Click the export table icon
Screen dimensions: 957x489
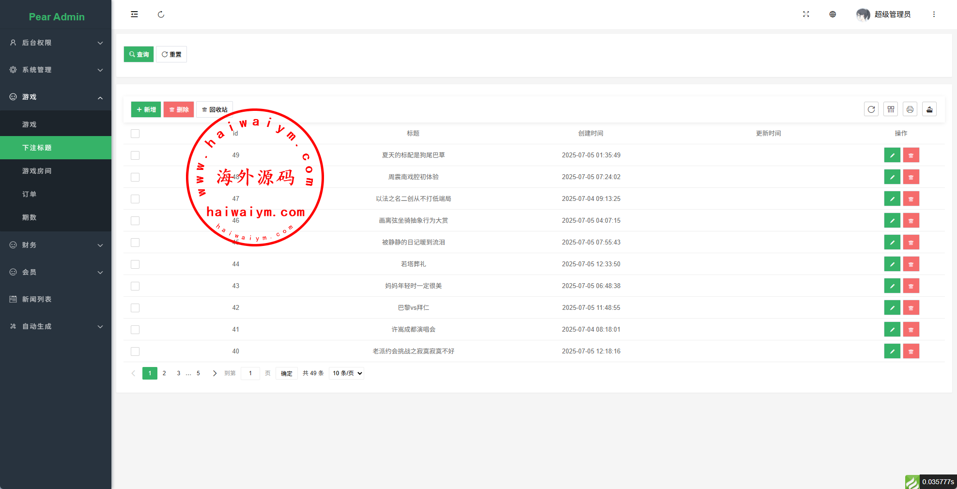[x=929, y=109]
